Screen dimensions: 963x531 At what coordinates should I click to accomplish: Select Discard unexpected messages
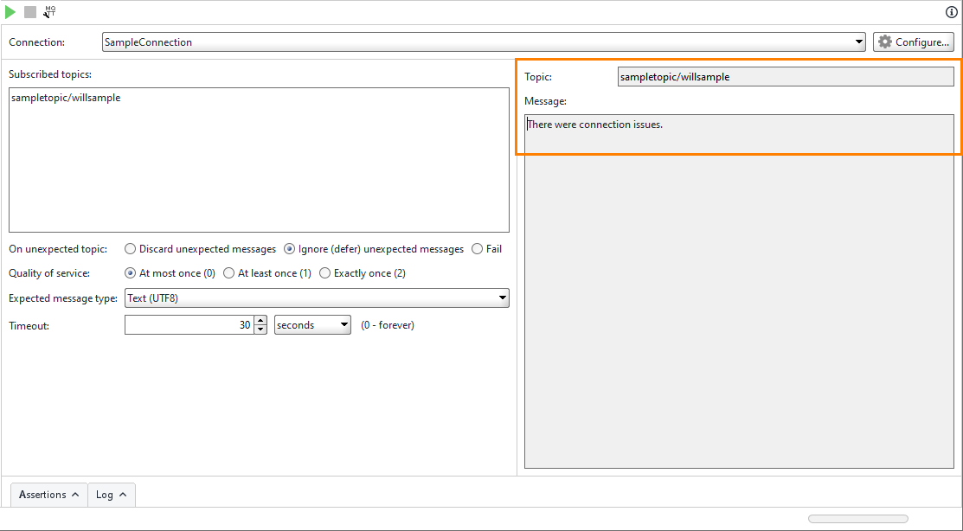point(130,249)
